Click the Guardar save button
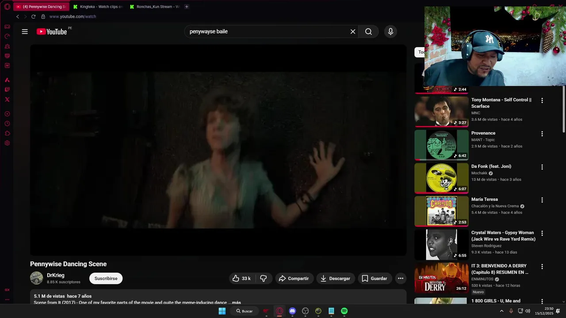This screenshot has width=566, height=318. click(x=375, y=278)
